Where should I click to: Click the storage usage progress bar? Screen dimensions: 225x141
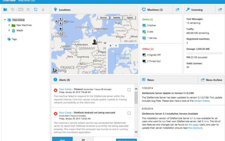tap(204, 53)
